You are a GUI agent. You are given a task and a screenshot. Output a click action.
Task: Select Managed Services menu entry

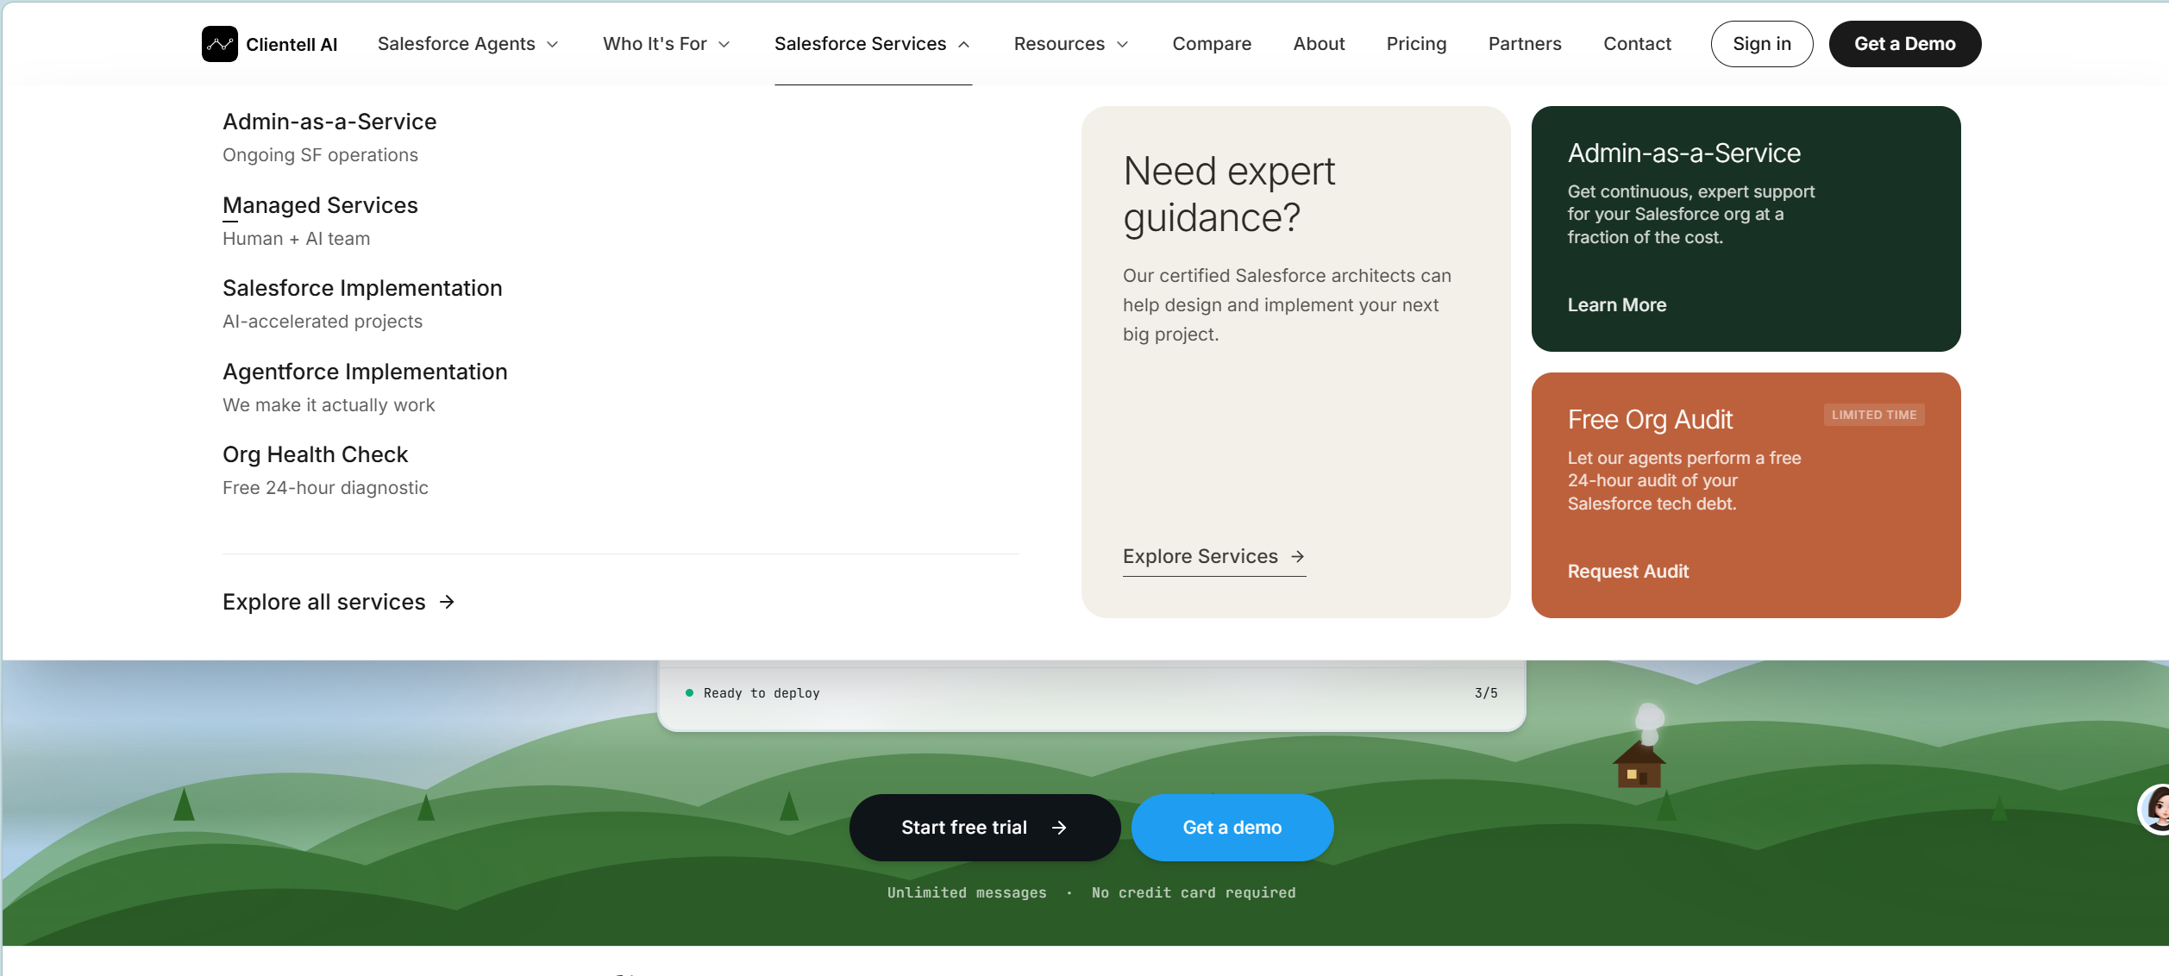320,205
